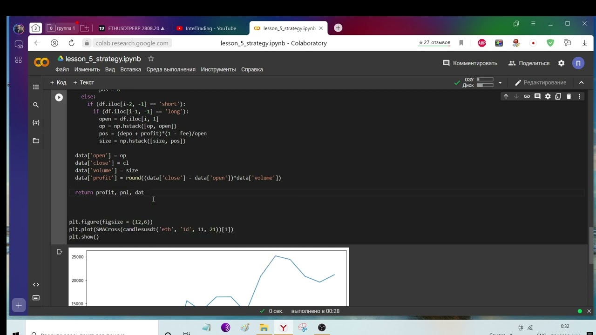Expand the RAM and disk resources dropdown

pyautogui.click(x=500, y=83)
